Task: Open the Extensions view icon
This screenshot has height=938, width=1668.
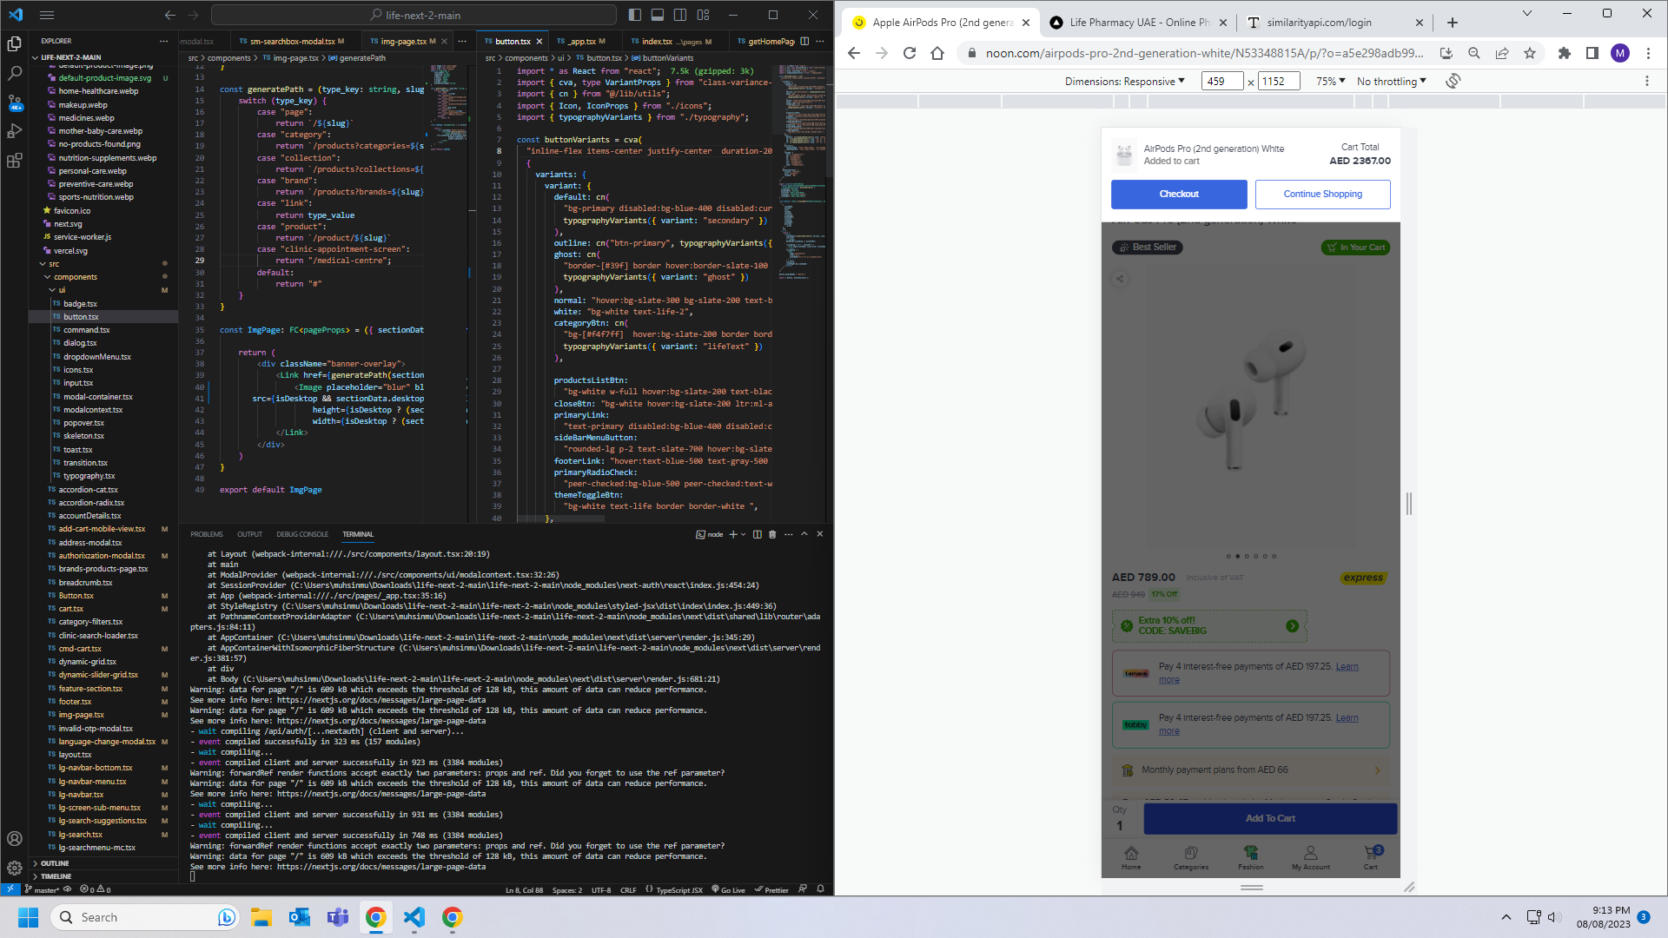Action: pos(15,162)
